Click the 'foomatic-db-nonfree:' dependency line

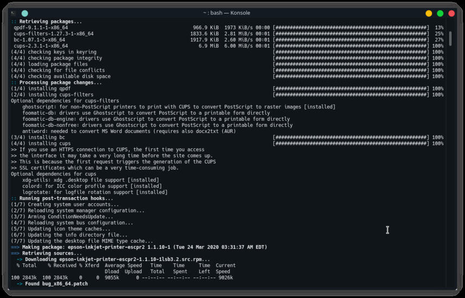tap(158, 125)
